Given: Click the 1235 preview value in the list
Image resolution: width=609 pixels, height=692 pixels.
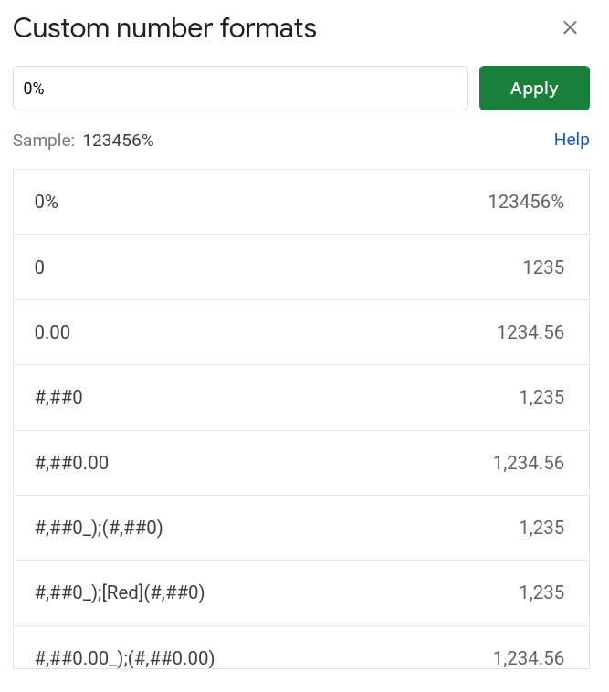Looking at the screenshot, I should tap(543, 267).
